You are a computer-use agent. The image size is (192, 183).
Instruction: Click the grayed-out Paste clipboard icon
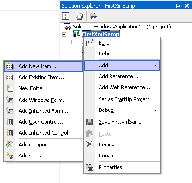point(90,134)
